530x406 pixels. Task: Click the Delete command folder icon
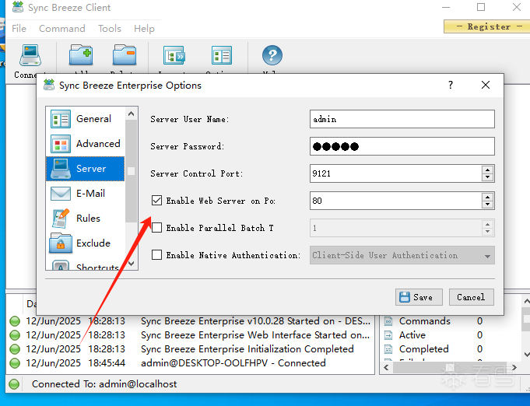click(125, 54)
